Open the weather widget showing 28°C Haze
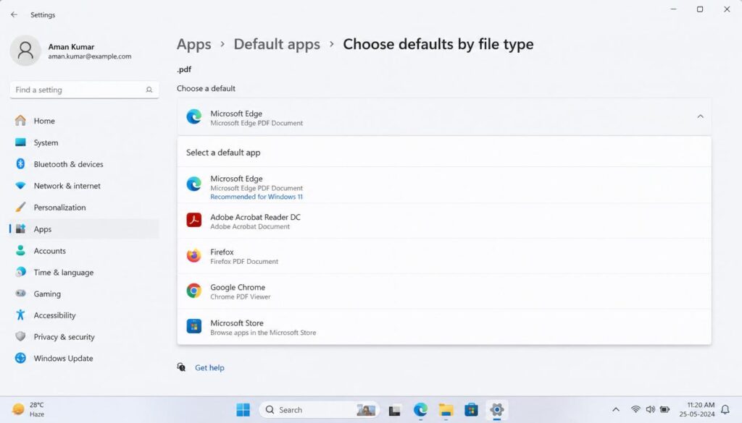 coord(28,409)
